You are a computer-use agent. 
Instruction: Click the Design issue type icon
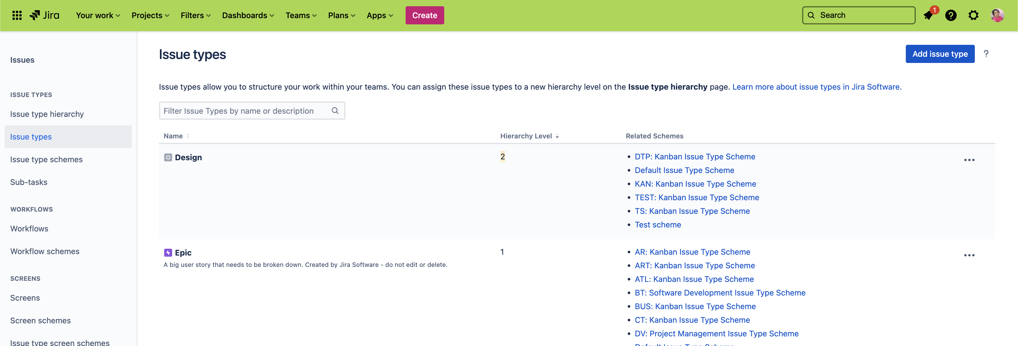(x=168, y=157)
